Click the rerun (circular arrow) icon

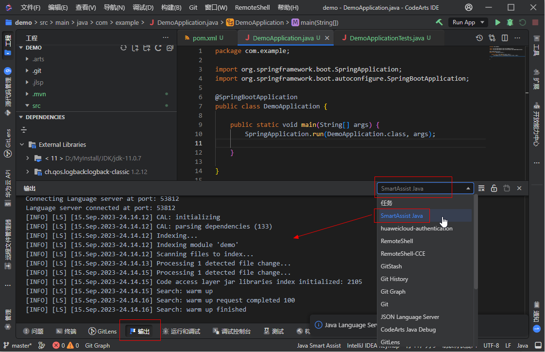pyautogui.click(x=522, y=22)
